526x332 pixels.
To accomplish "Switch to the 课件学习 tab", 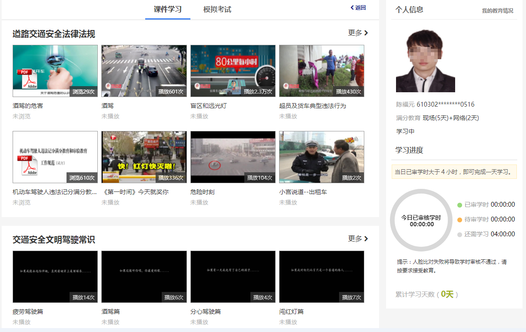I will click(167, 9).
